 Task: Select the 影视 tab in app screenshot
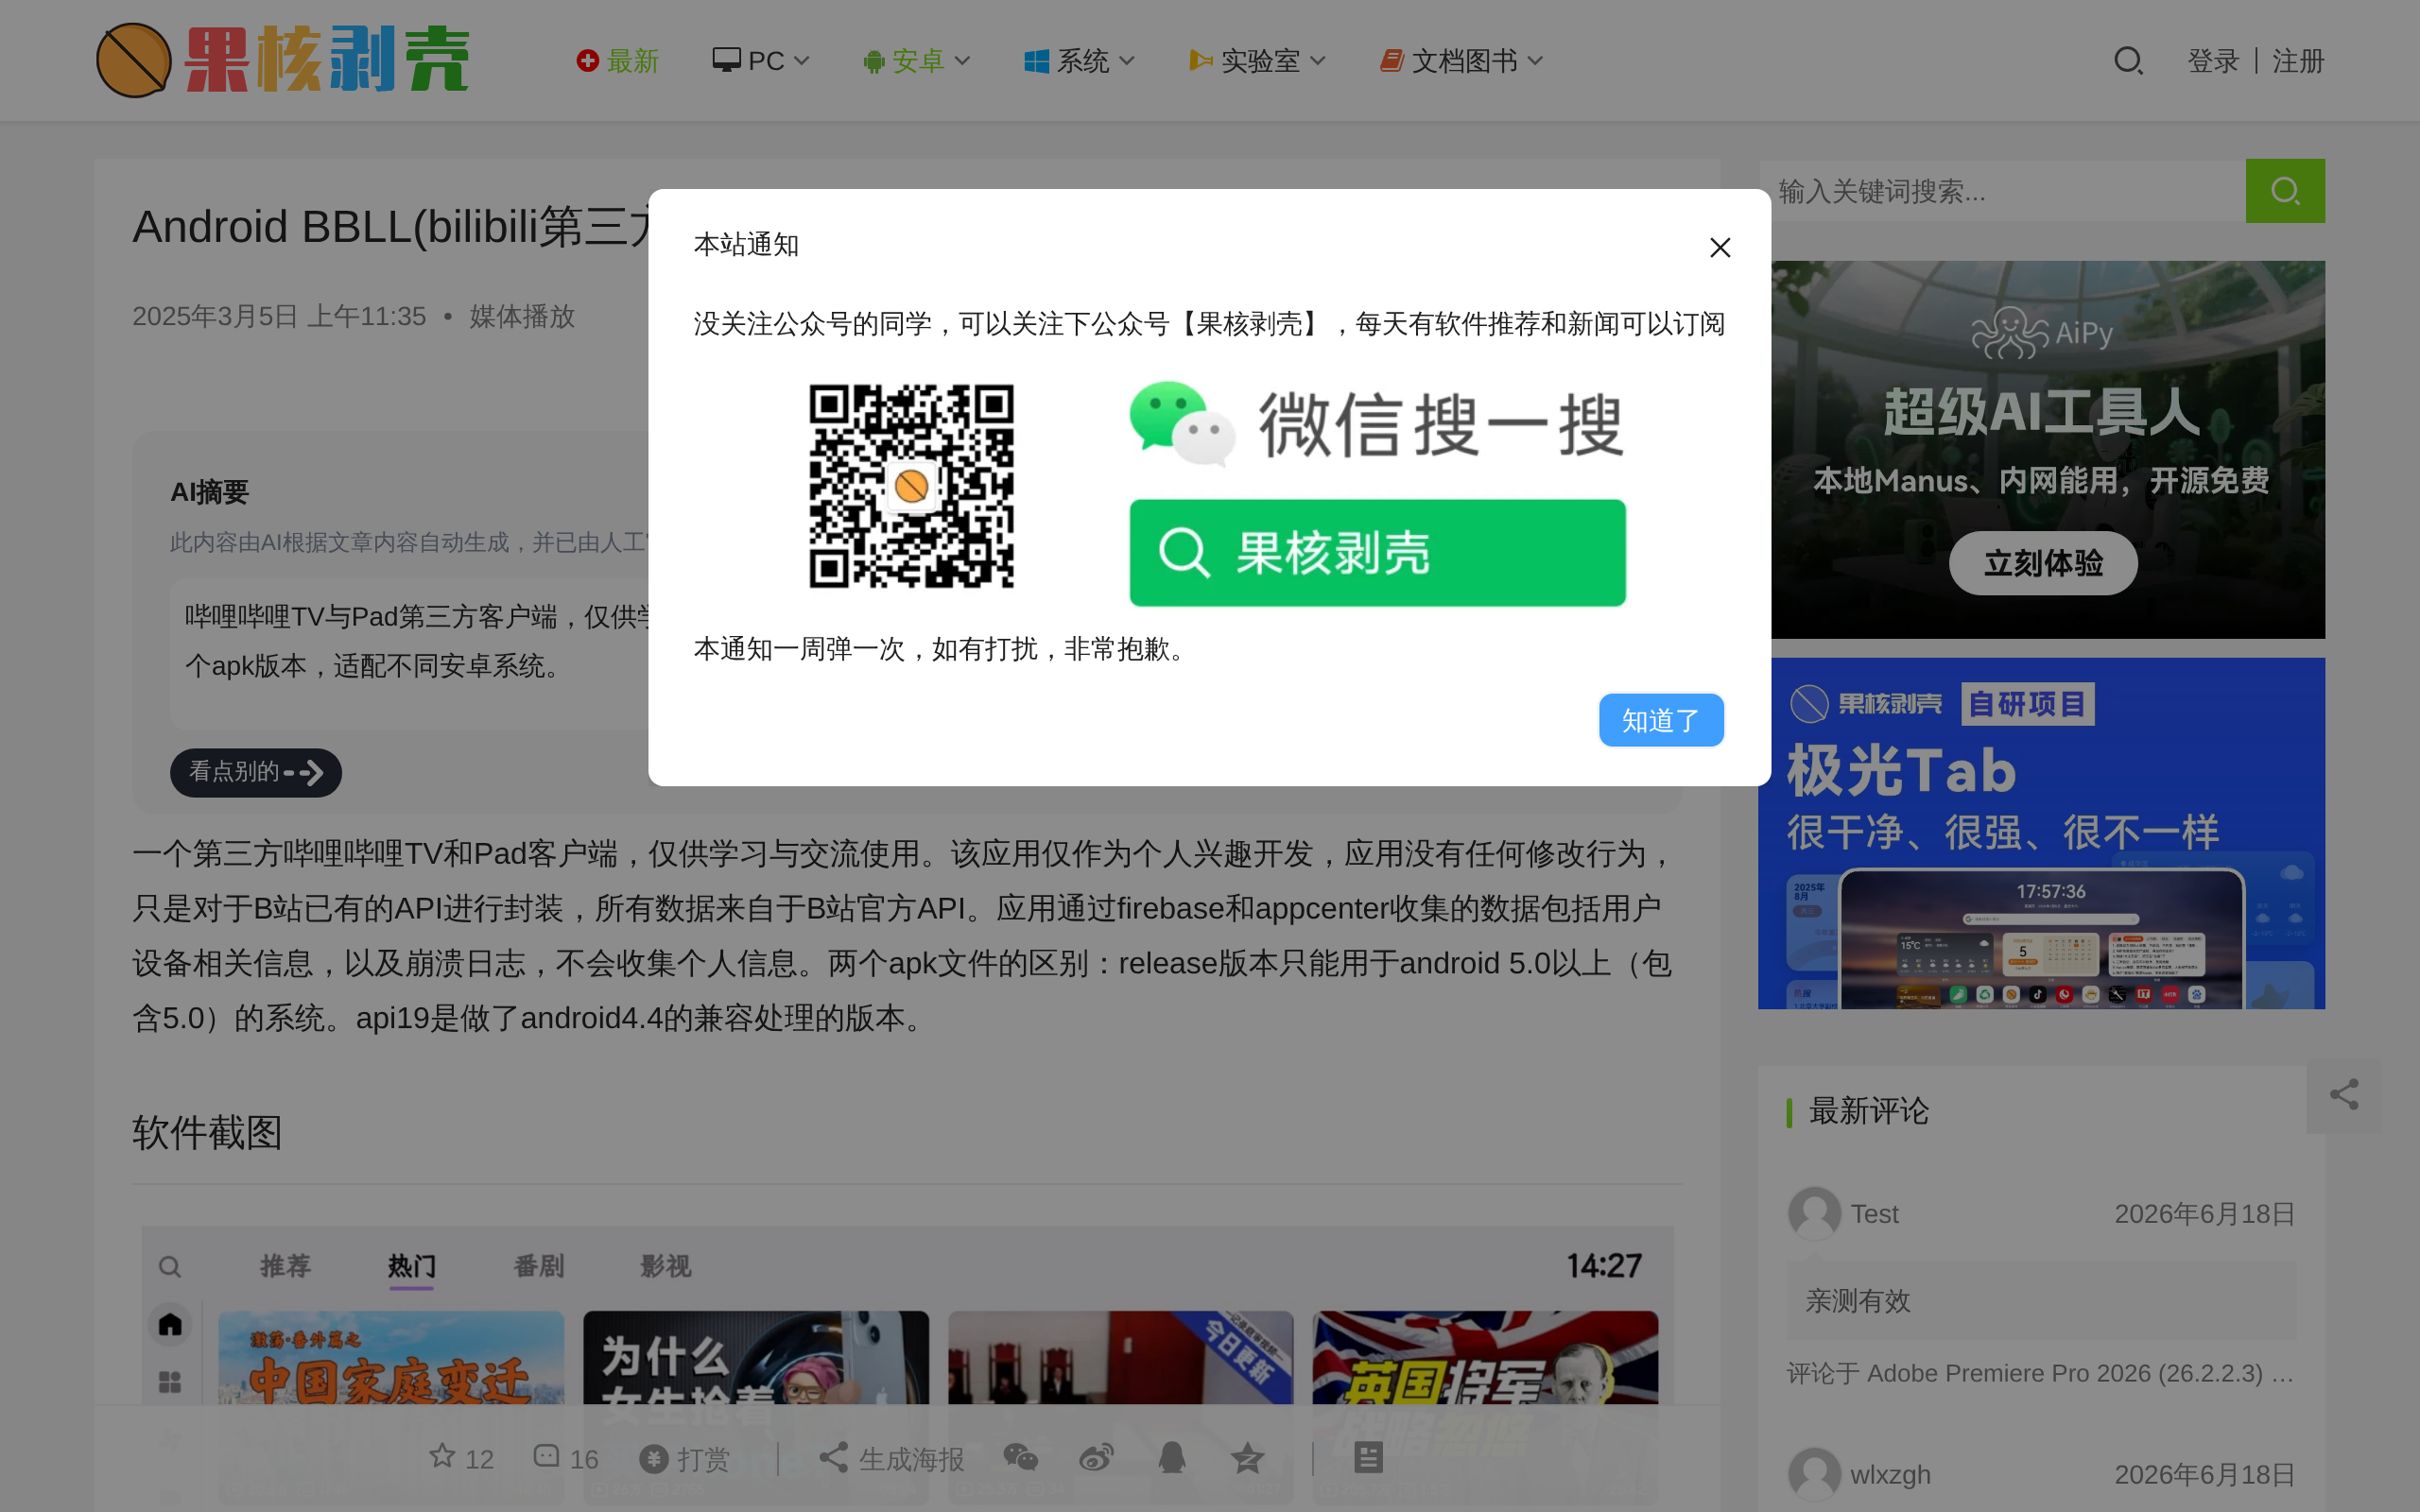pyautogui.click(x=665, y=1266)
